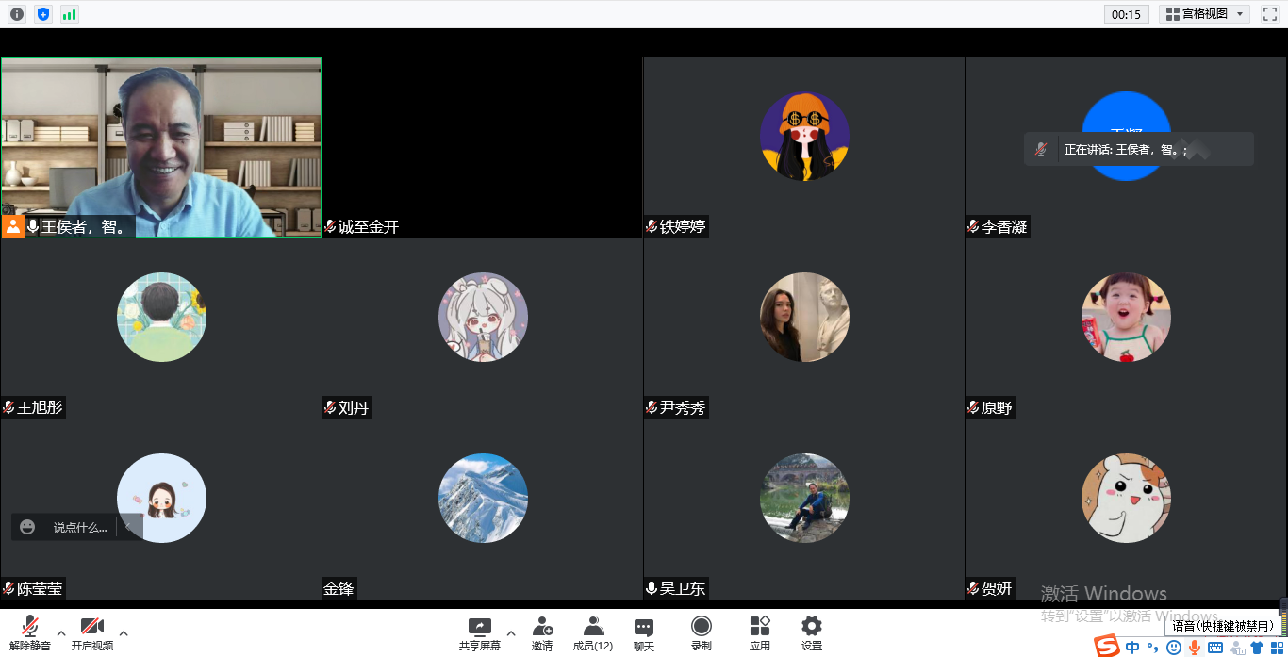1288x657 pixels.
Task: Expand share options arrow beside 共享屏幕
Action: click(511, 632)
